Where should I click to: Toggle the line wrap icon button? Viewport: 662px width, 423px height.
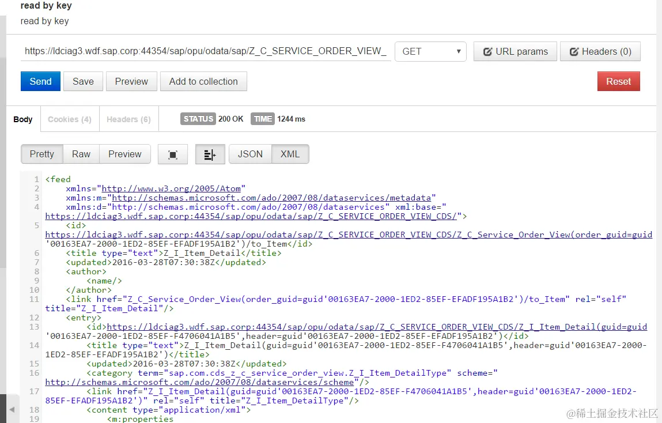[x=210, y=154]
